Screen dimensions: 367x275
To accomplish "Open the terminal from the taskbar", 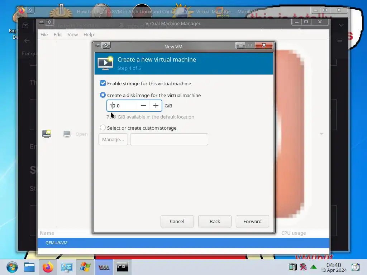I will pos(123,267).
